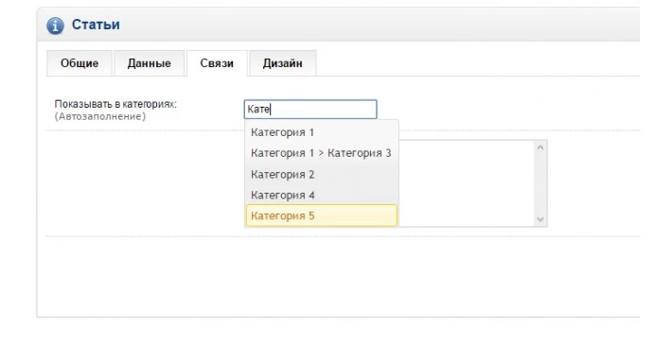Go to the Дизайн tab
672x359 pixels.
pyautogui.click(x=282, y=63)
